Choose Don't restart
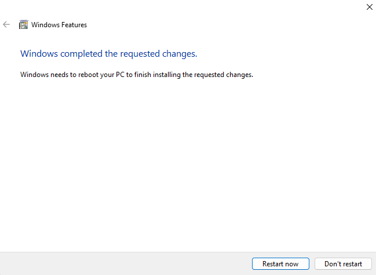The width and height of the screenshot is (376, 275). (343, 264)
